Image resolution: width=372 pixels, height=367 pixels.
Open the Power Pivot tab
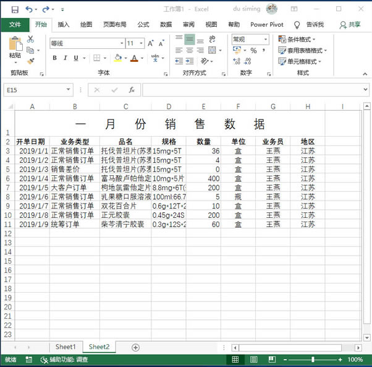click(x=267, y=25)
